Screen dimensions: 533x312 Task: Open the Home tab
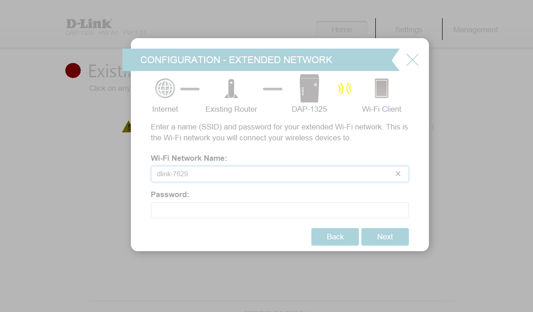click(x=342, y=30)
